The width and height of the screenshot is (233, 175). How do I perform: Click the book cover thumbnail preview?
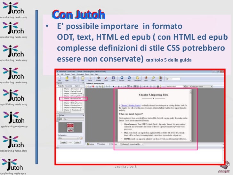(70, 127)
